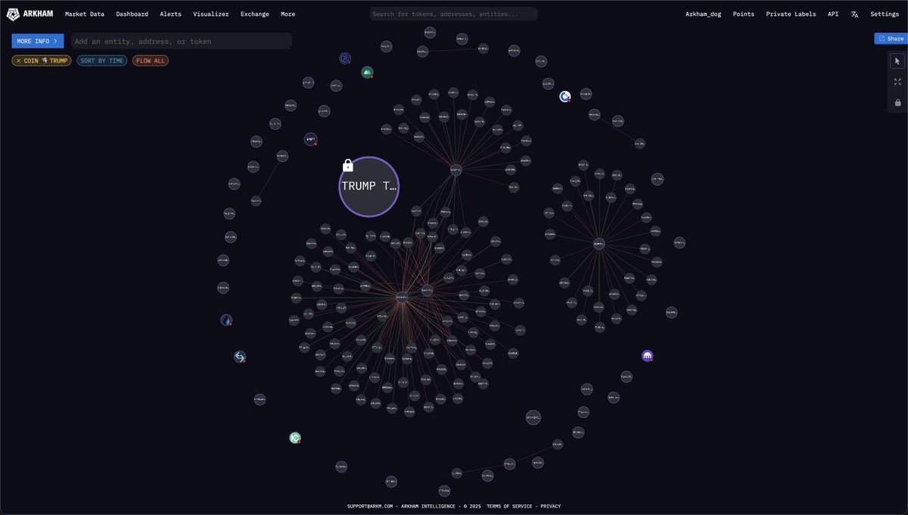Open the Exchange page

click(254, 14)
